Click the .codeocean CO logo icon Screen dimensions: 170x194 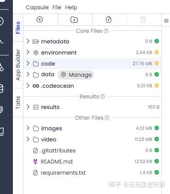click(x=36, y=86)
